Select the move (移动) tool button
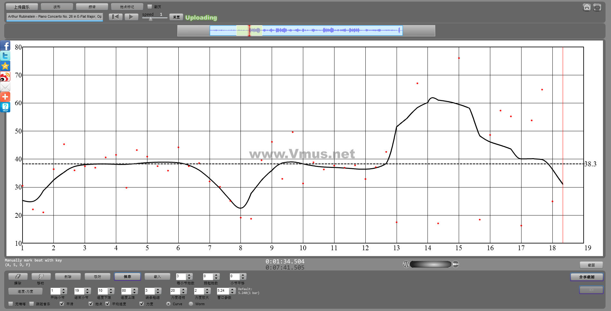This screenshot has width=611, height=311. [x=41, y=277]
